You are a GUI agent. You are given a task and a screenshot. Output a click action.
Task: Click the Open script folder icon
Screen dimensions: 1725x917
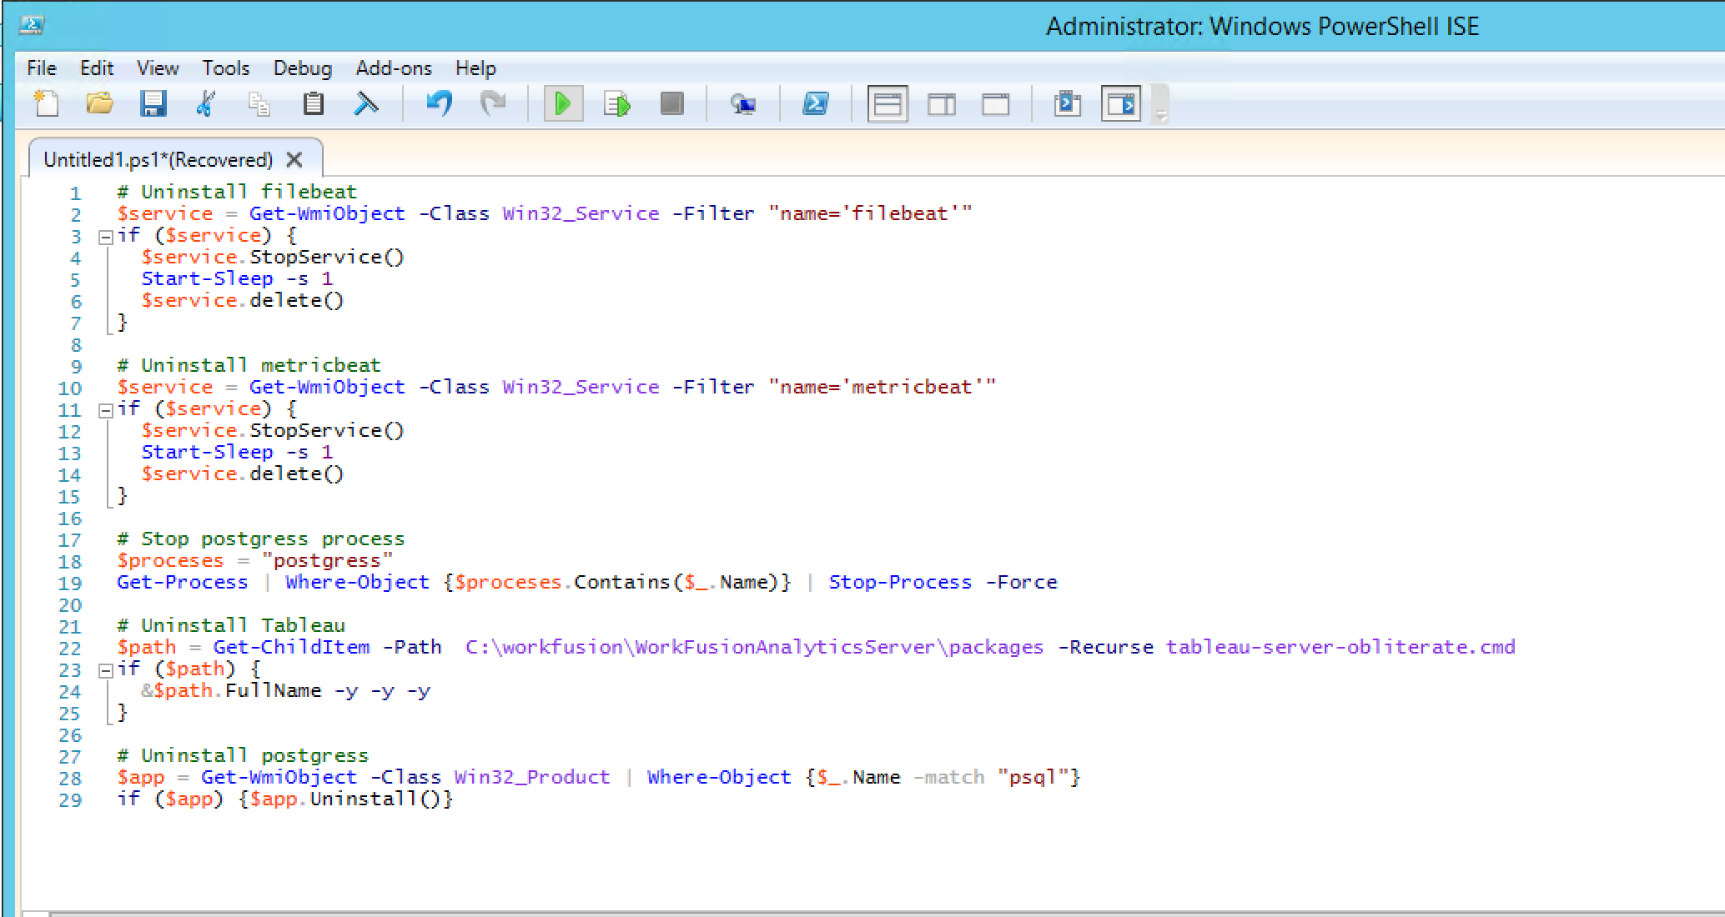coord(100,104)
